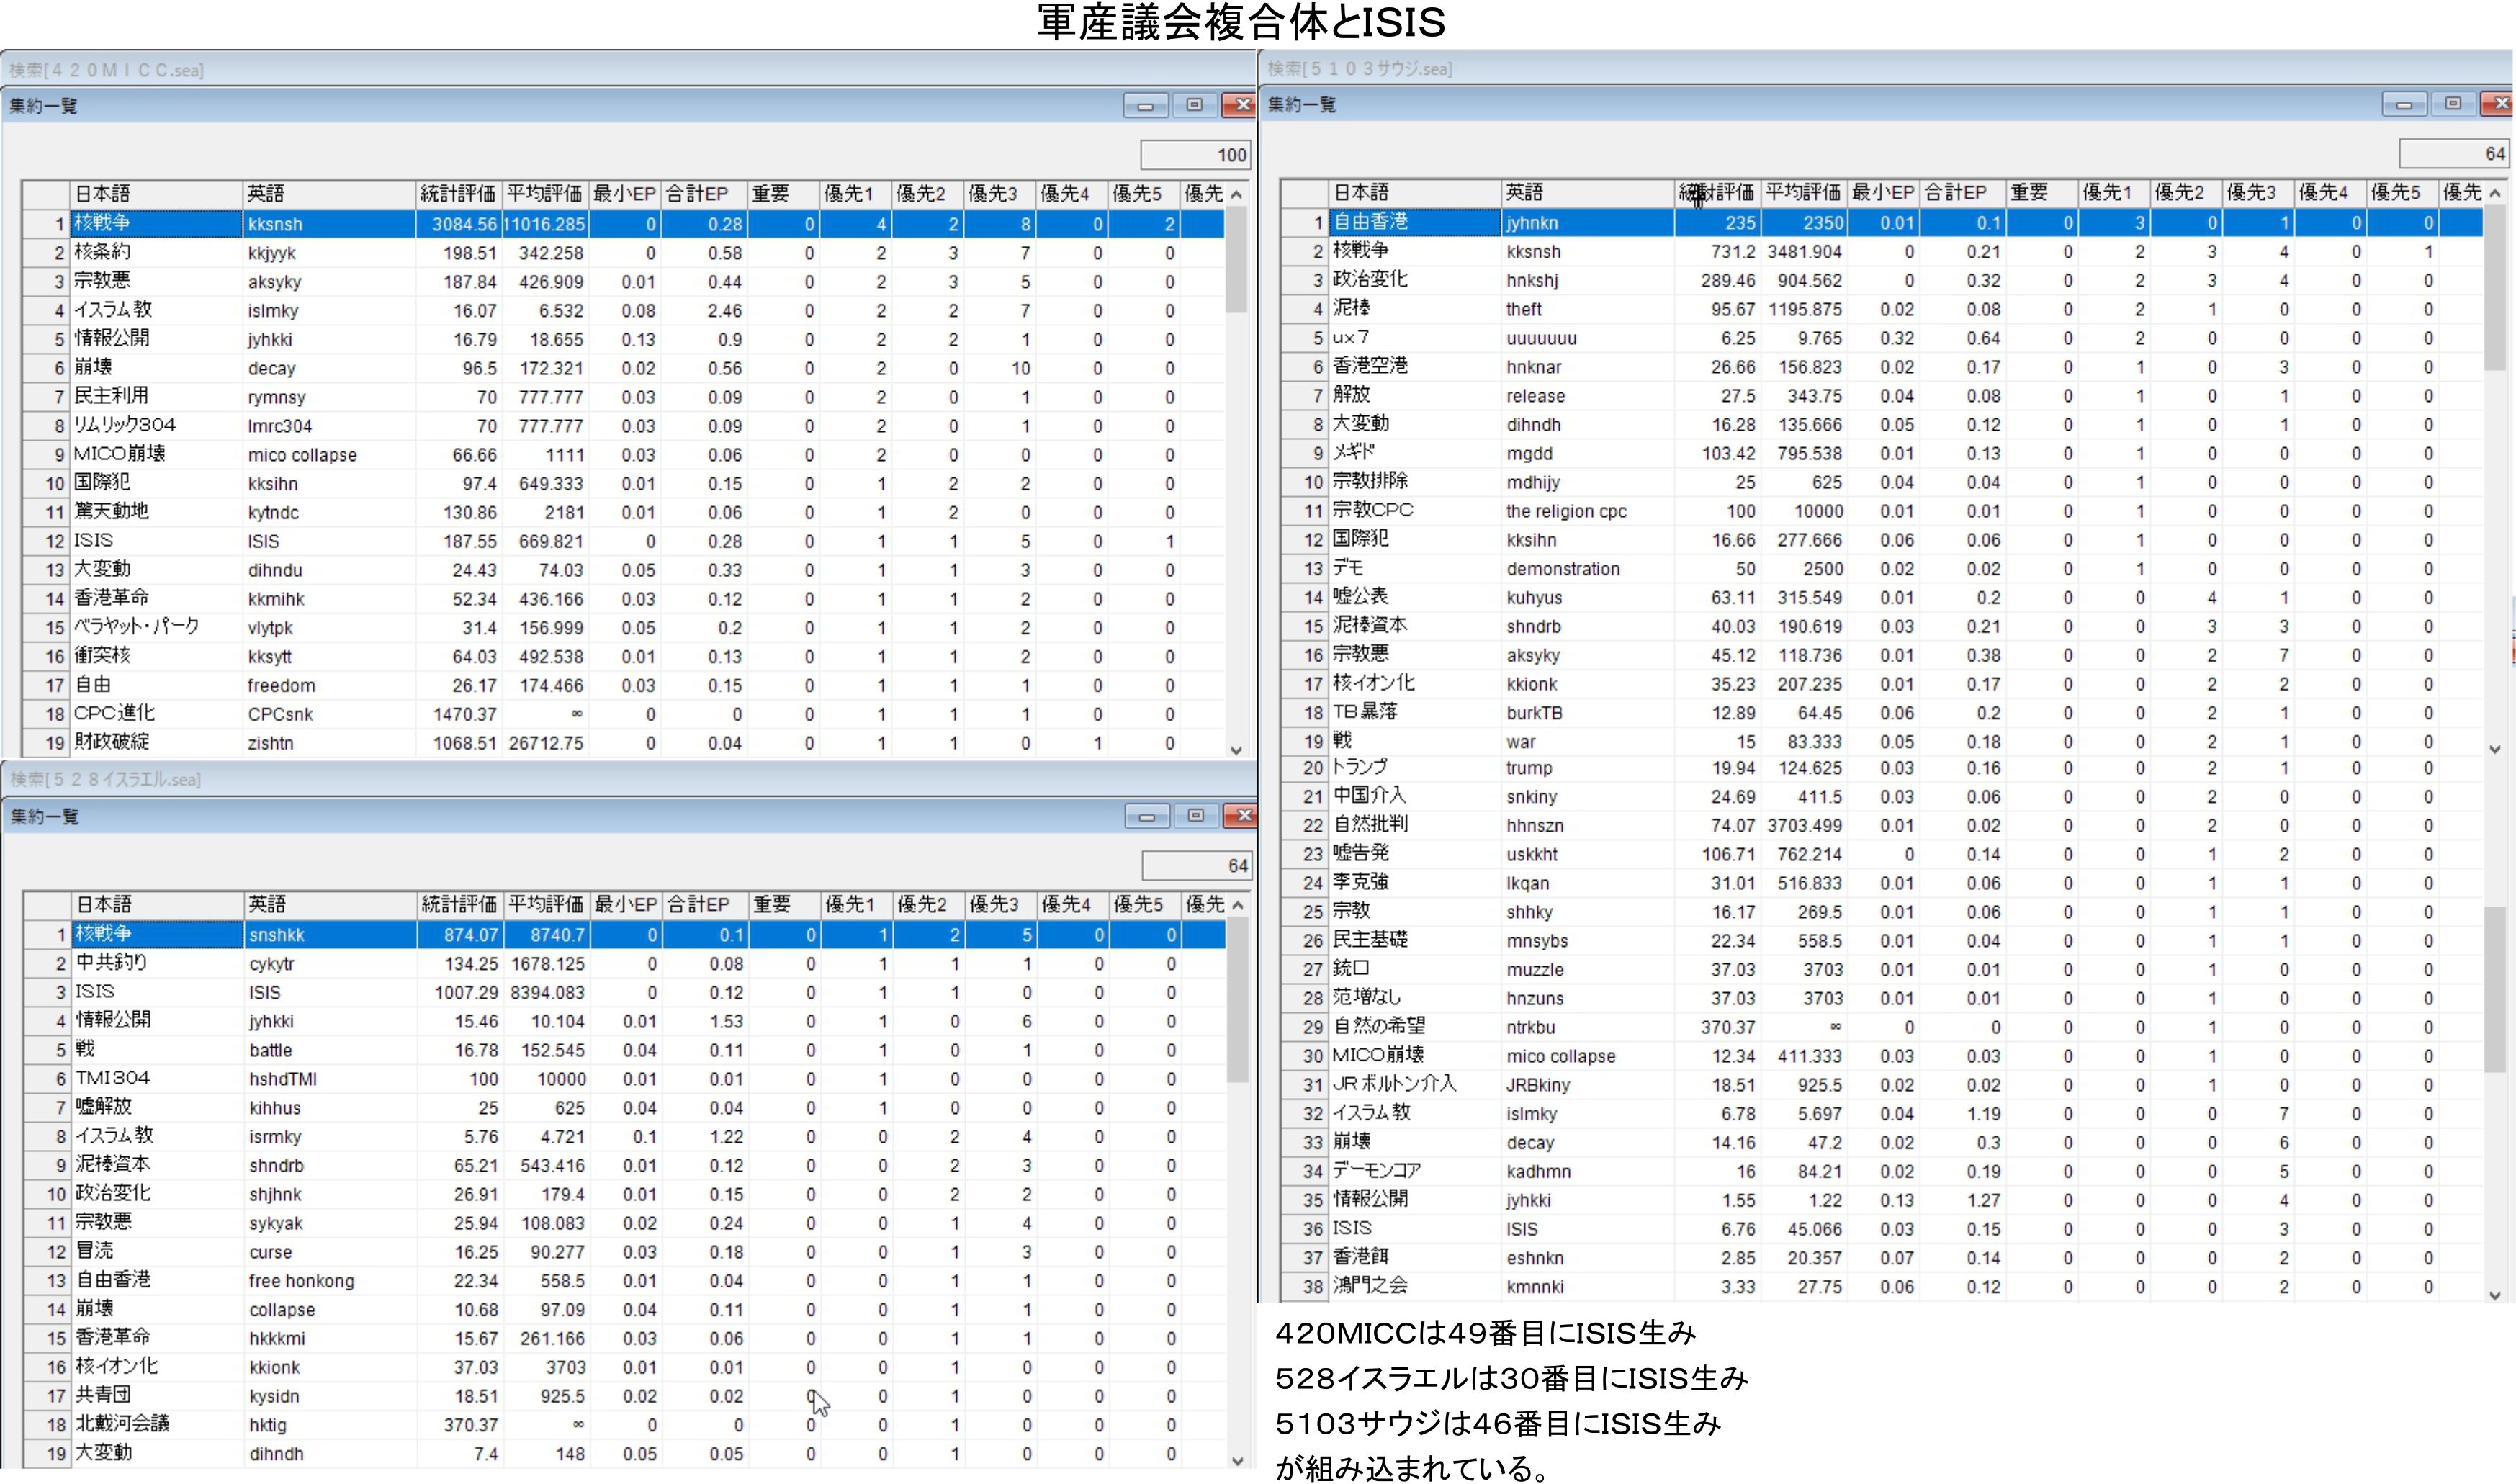Screen dimensions: 2516x1484
Task: Click the count field showing 64 in right window
Action: tap(2455, 154)
